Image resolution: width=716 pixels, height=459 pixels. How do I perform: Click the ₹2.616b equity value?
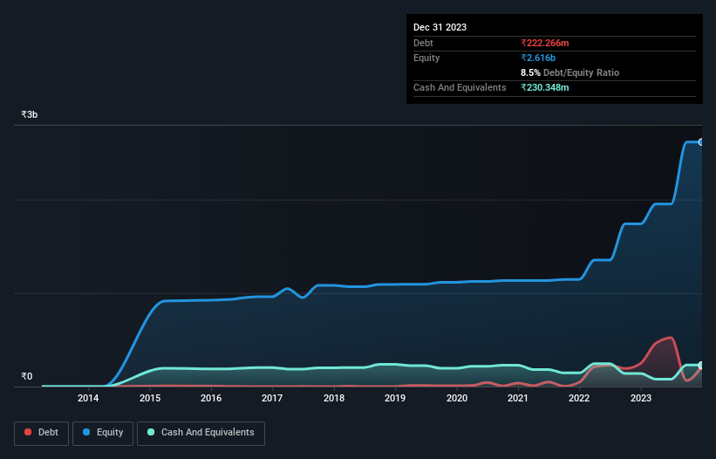538,58
